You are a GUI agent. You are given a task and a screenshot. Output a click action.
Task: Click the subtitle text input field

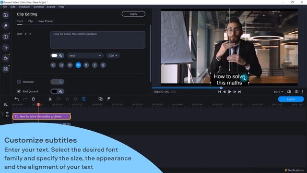98,40
